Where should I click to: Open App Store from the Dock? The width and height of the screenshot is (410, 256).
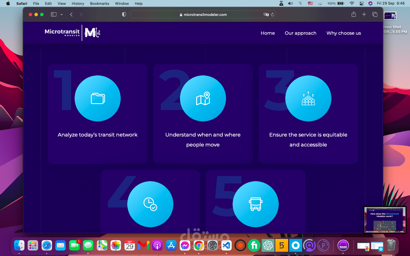(x=171, y=245)
